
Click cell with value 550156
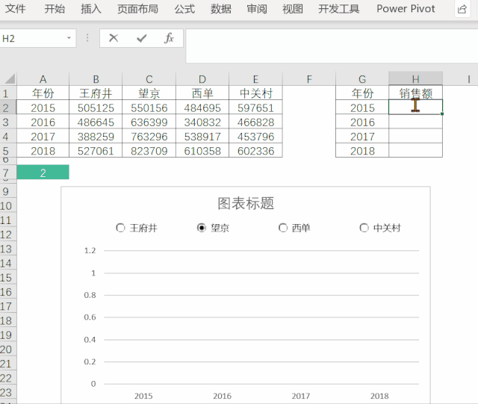coord(149,108)
